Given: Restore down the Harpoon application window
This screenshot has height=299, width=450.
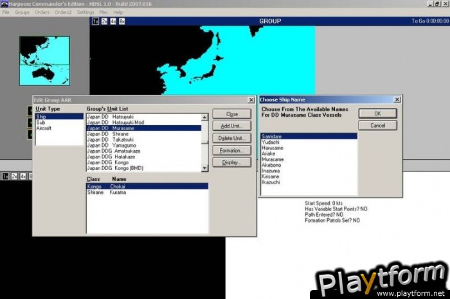Looking at the screenshot, I should coord(437,4).
